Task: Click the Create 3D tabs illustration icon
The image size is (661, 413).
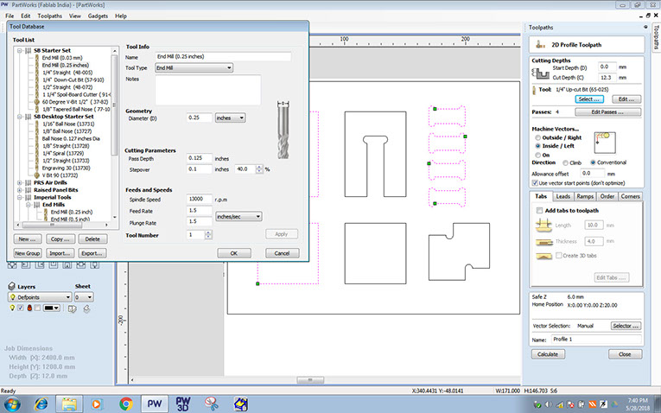Action: click(543, 256)
